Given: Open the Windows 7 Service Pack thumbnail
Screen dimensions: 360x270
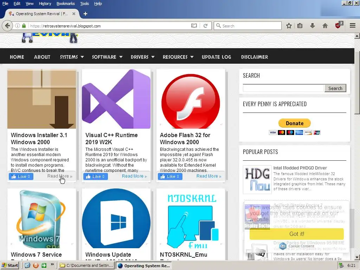Looking at the screenshot, I should (41, 218).
